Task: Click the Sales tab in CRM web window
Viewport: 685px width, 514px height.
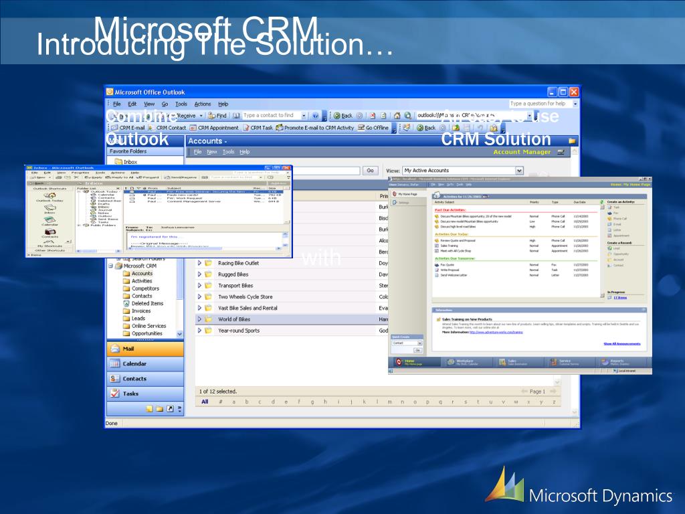Action: point(517,362)
